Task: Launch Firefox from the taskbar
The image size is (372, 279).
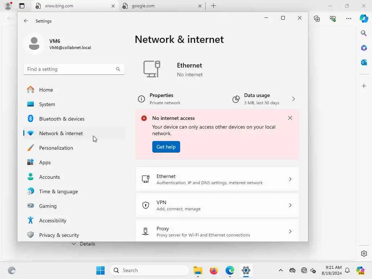Action: pos(214,270)
